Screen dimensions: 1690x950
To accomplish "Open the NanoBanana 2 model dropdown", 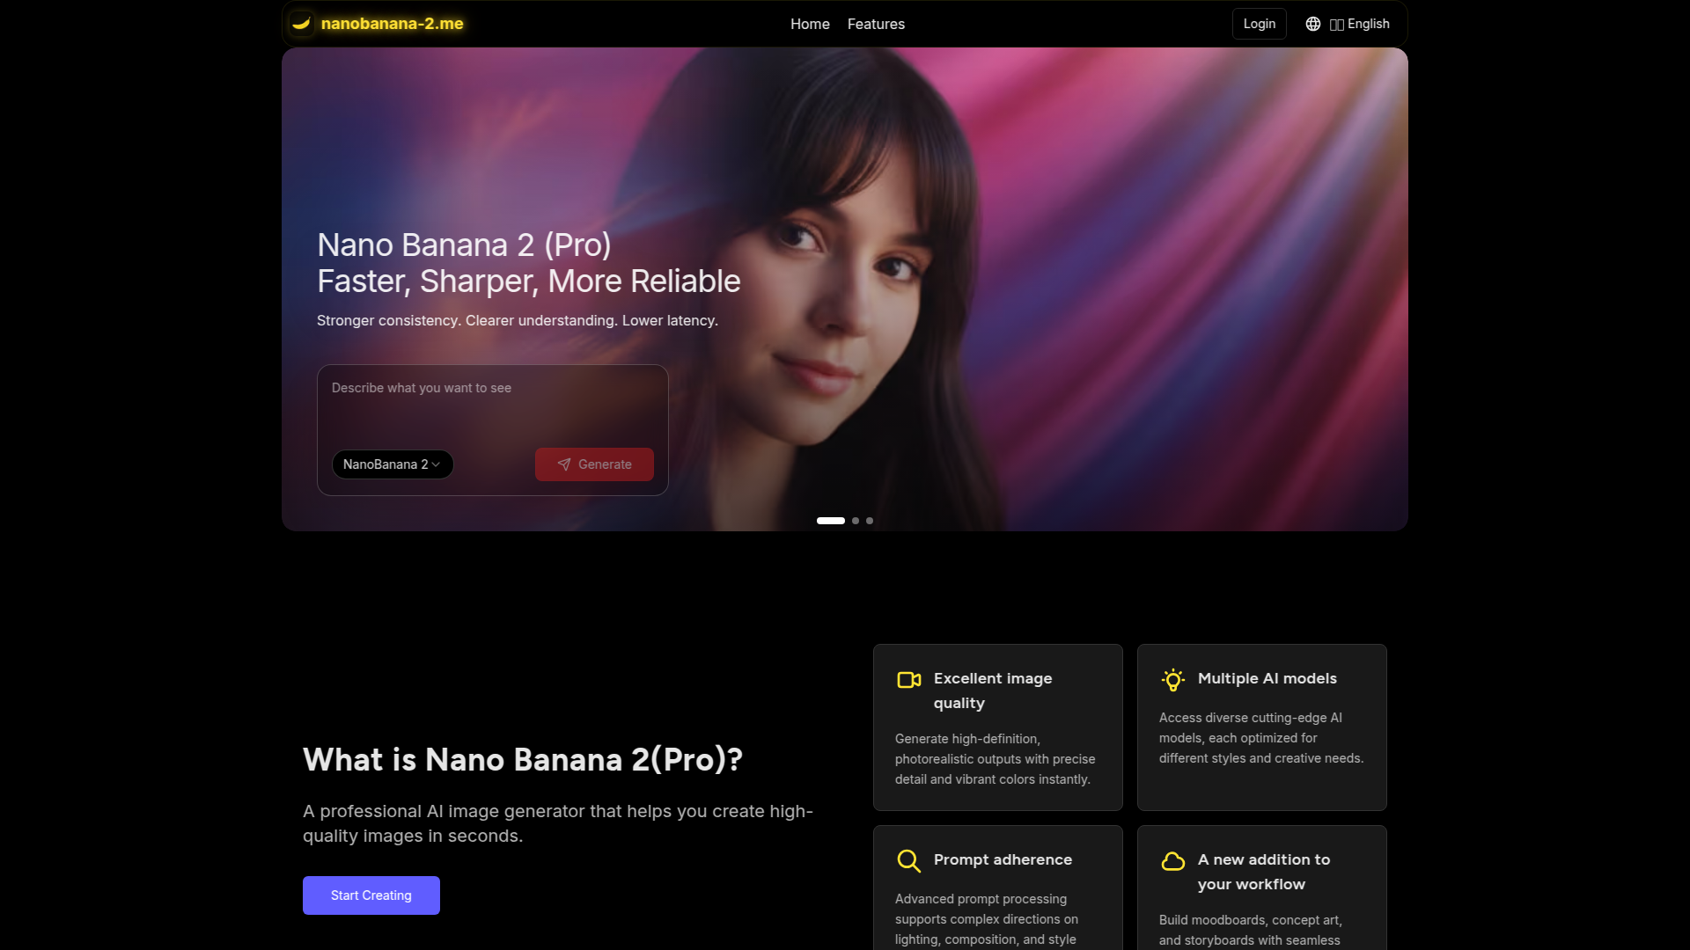I will click(x=393, y=464).
